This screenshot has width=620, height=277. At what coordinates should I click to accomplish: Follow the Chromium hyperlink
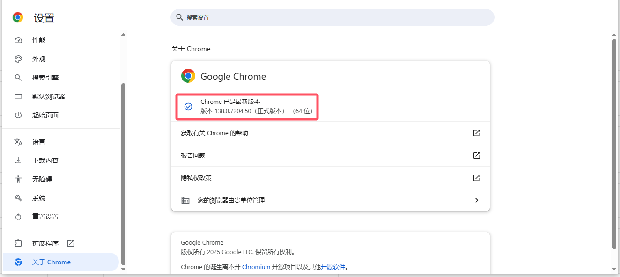pos(256,267)
